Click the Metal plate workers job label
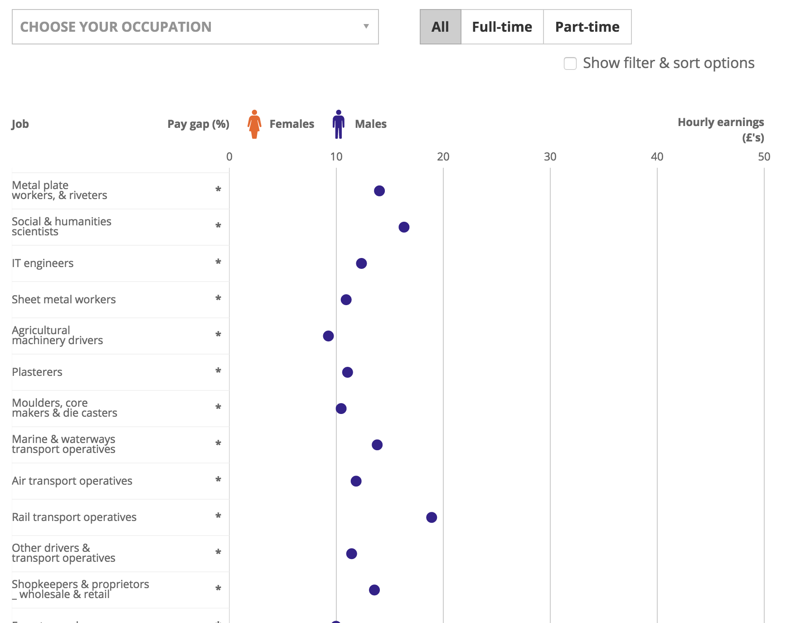The image size is (786, 623). tap(59, 190)
